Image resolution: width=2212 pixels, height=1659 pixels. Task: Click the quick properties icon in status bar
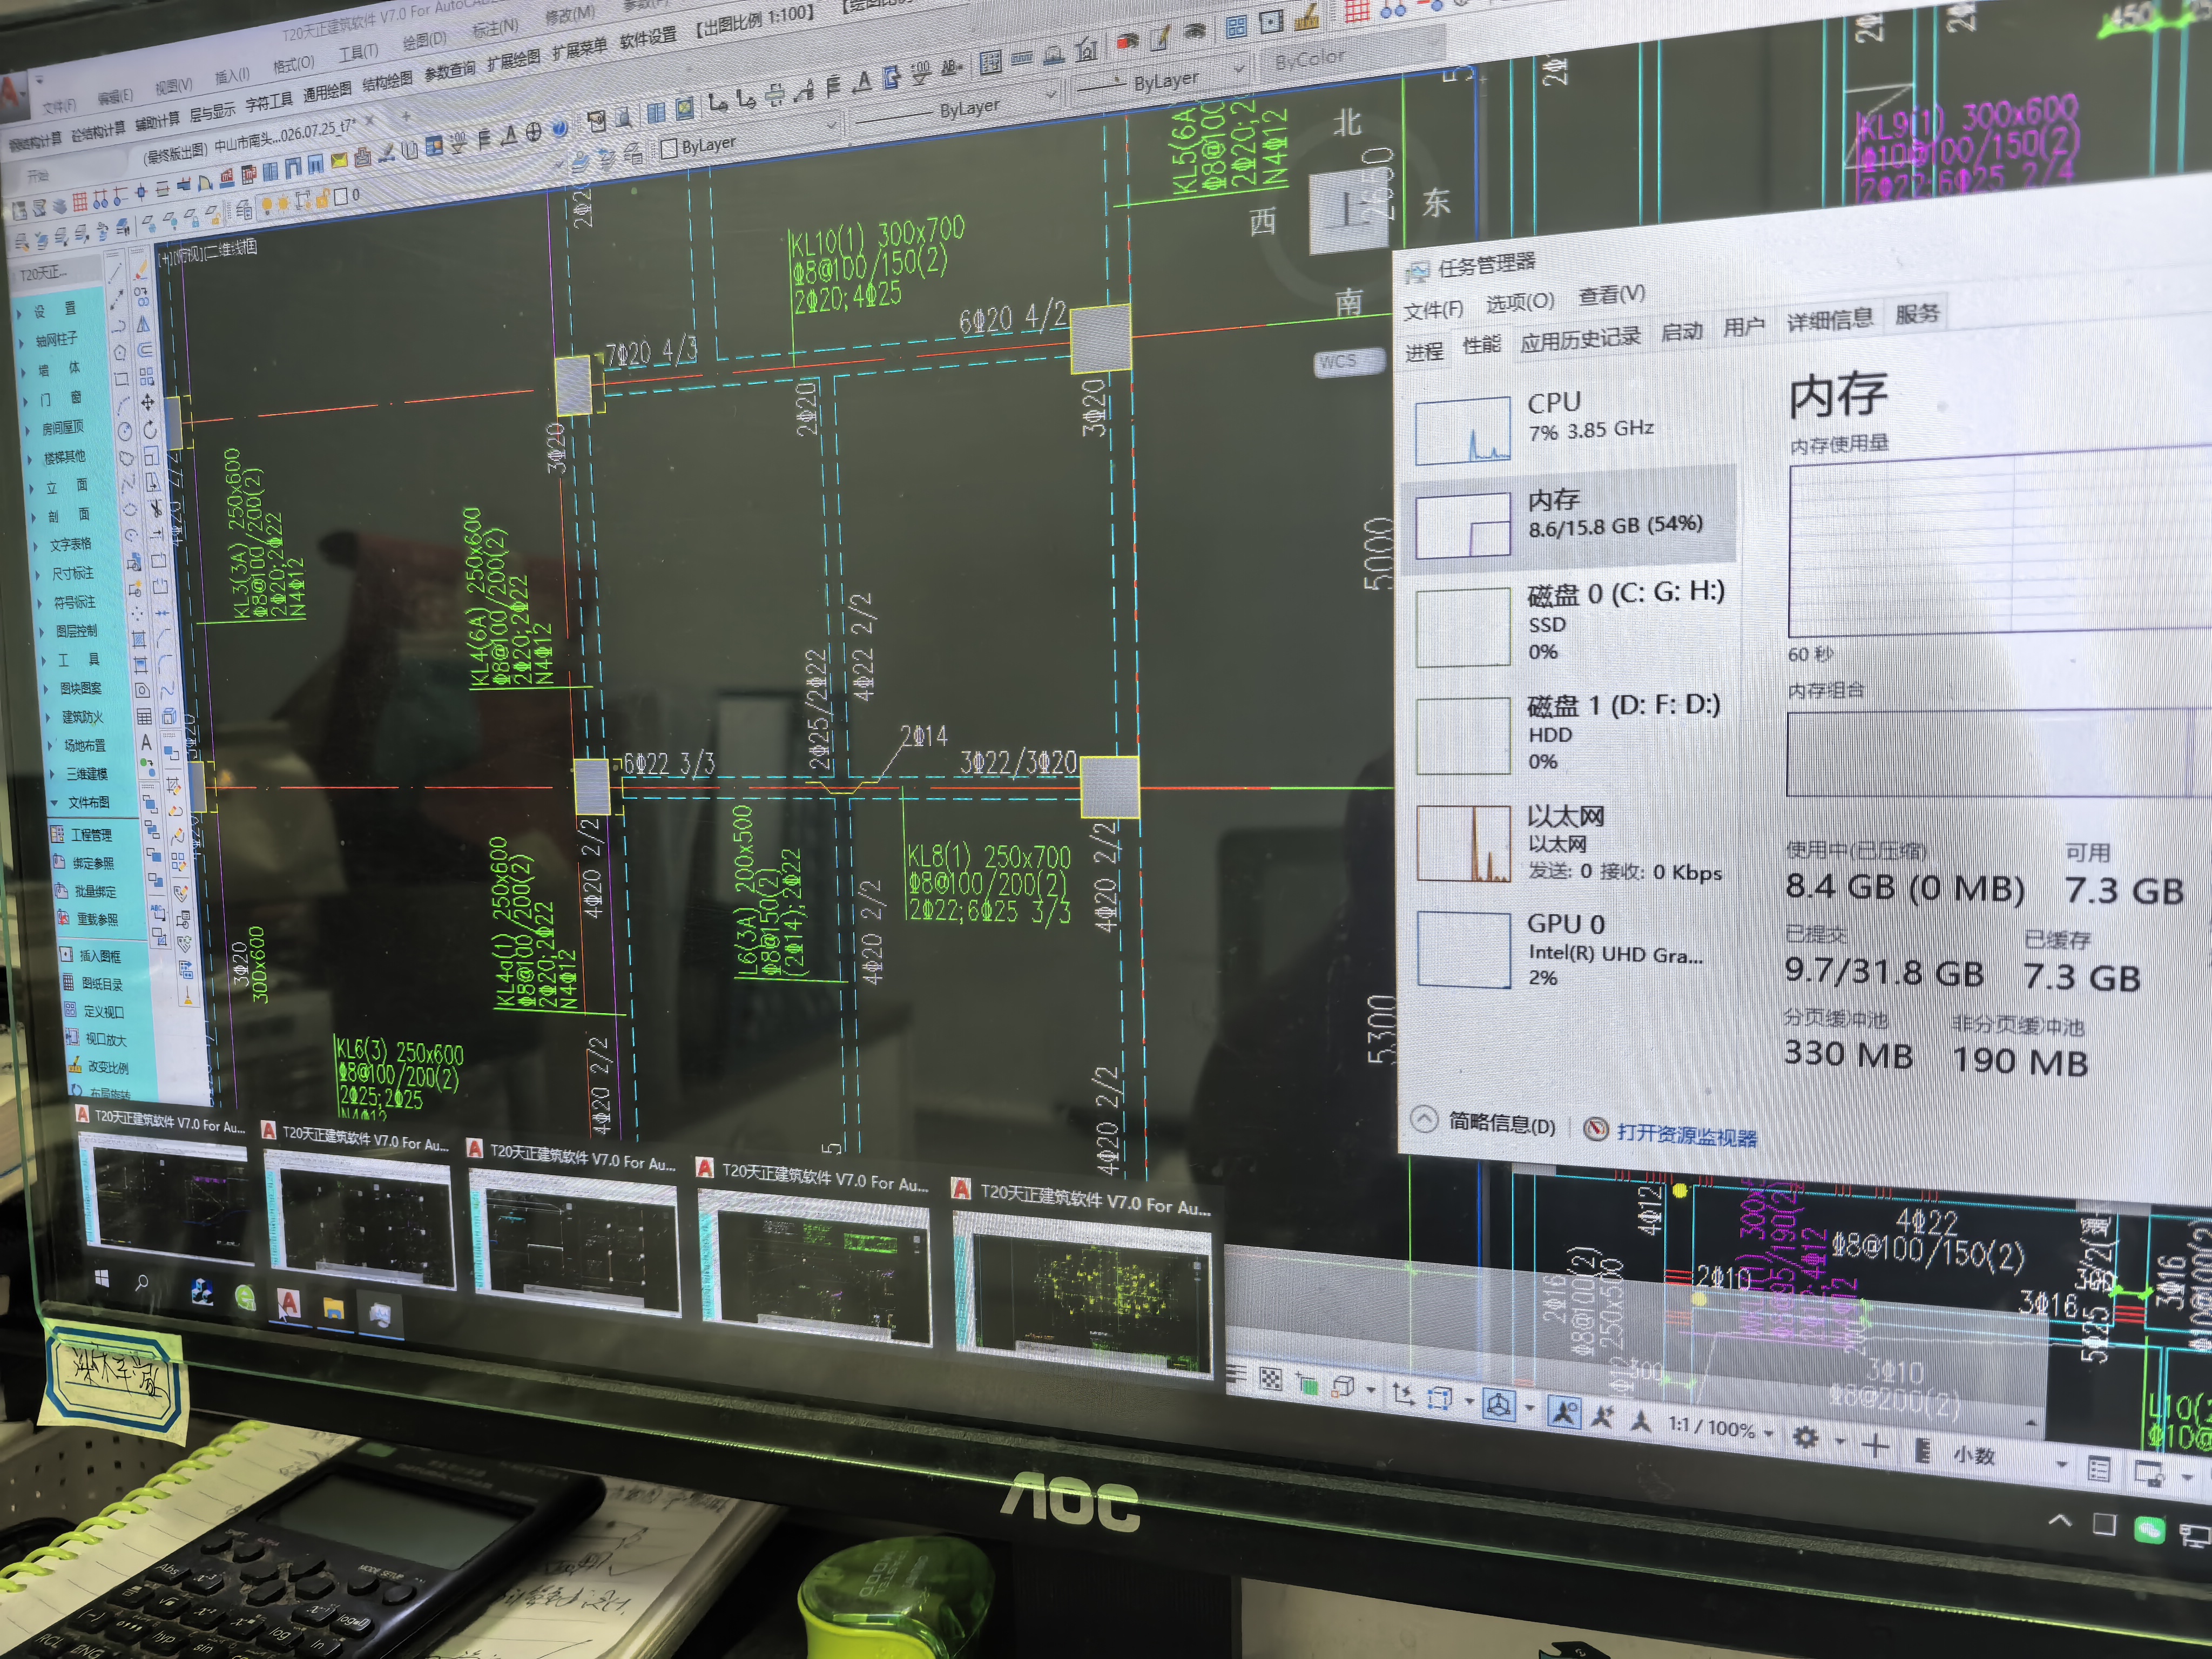coord(2098,1469)
